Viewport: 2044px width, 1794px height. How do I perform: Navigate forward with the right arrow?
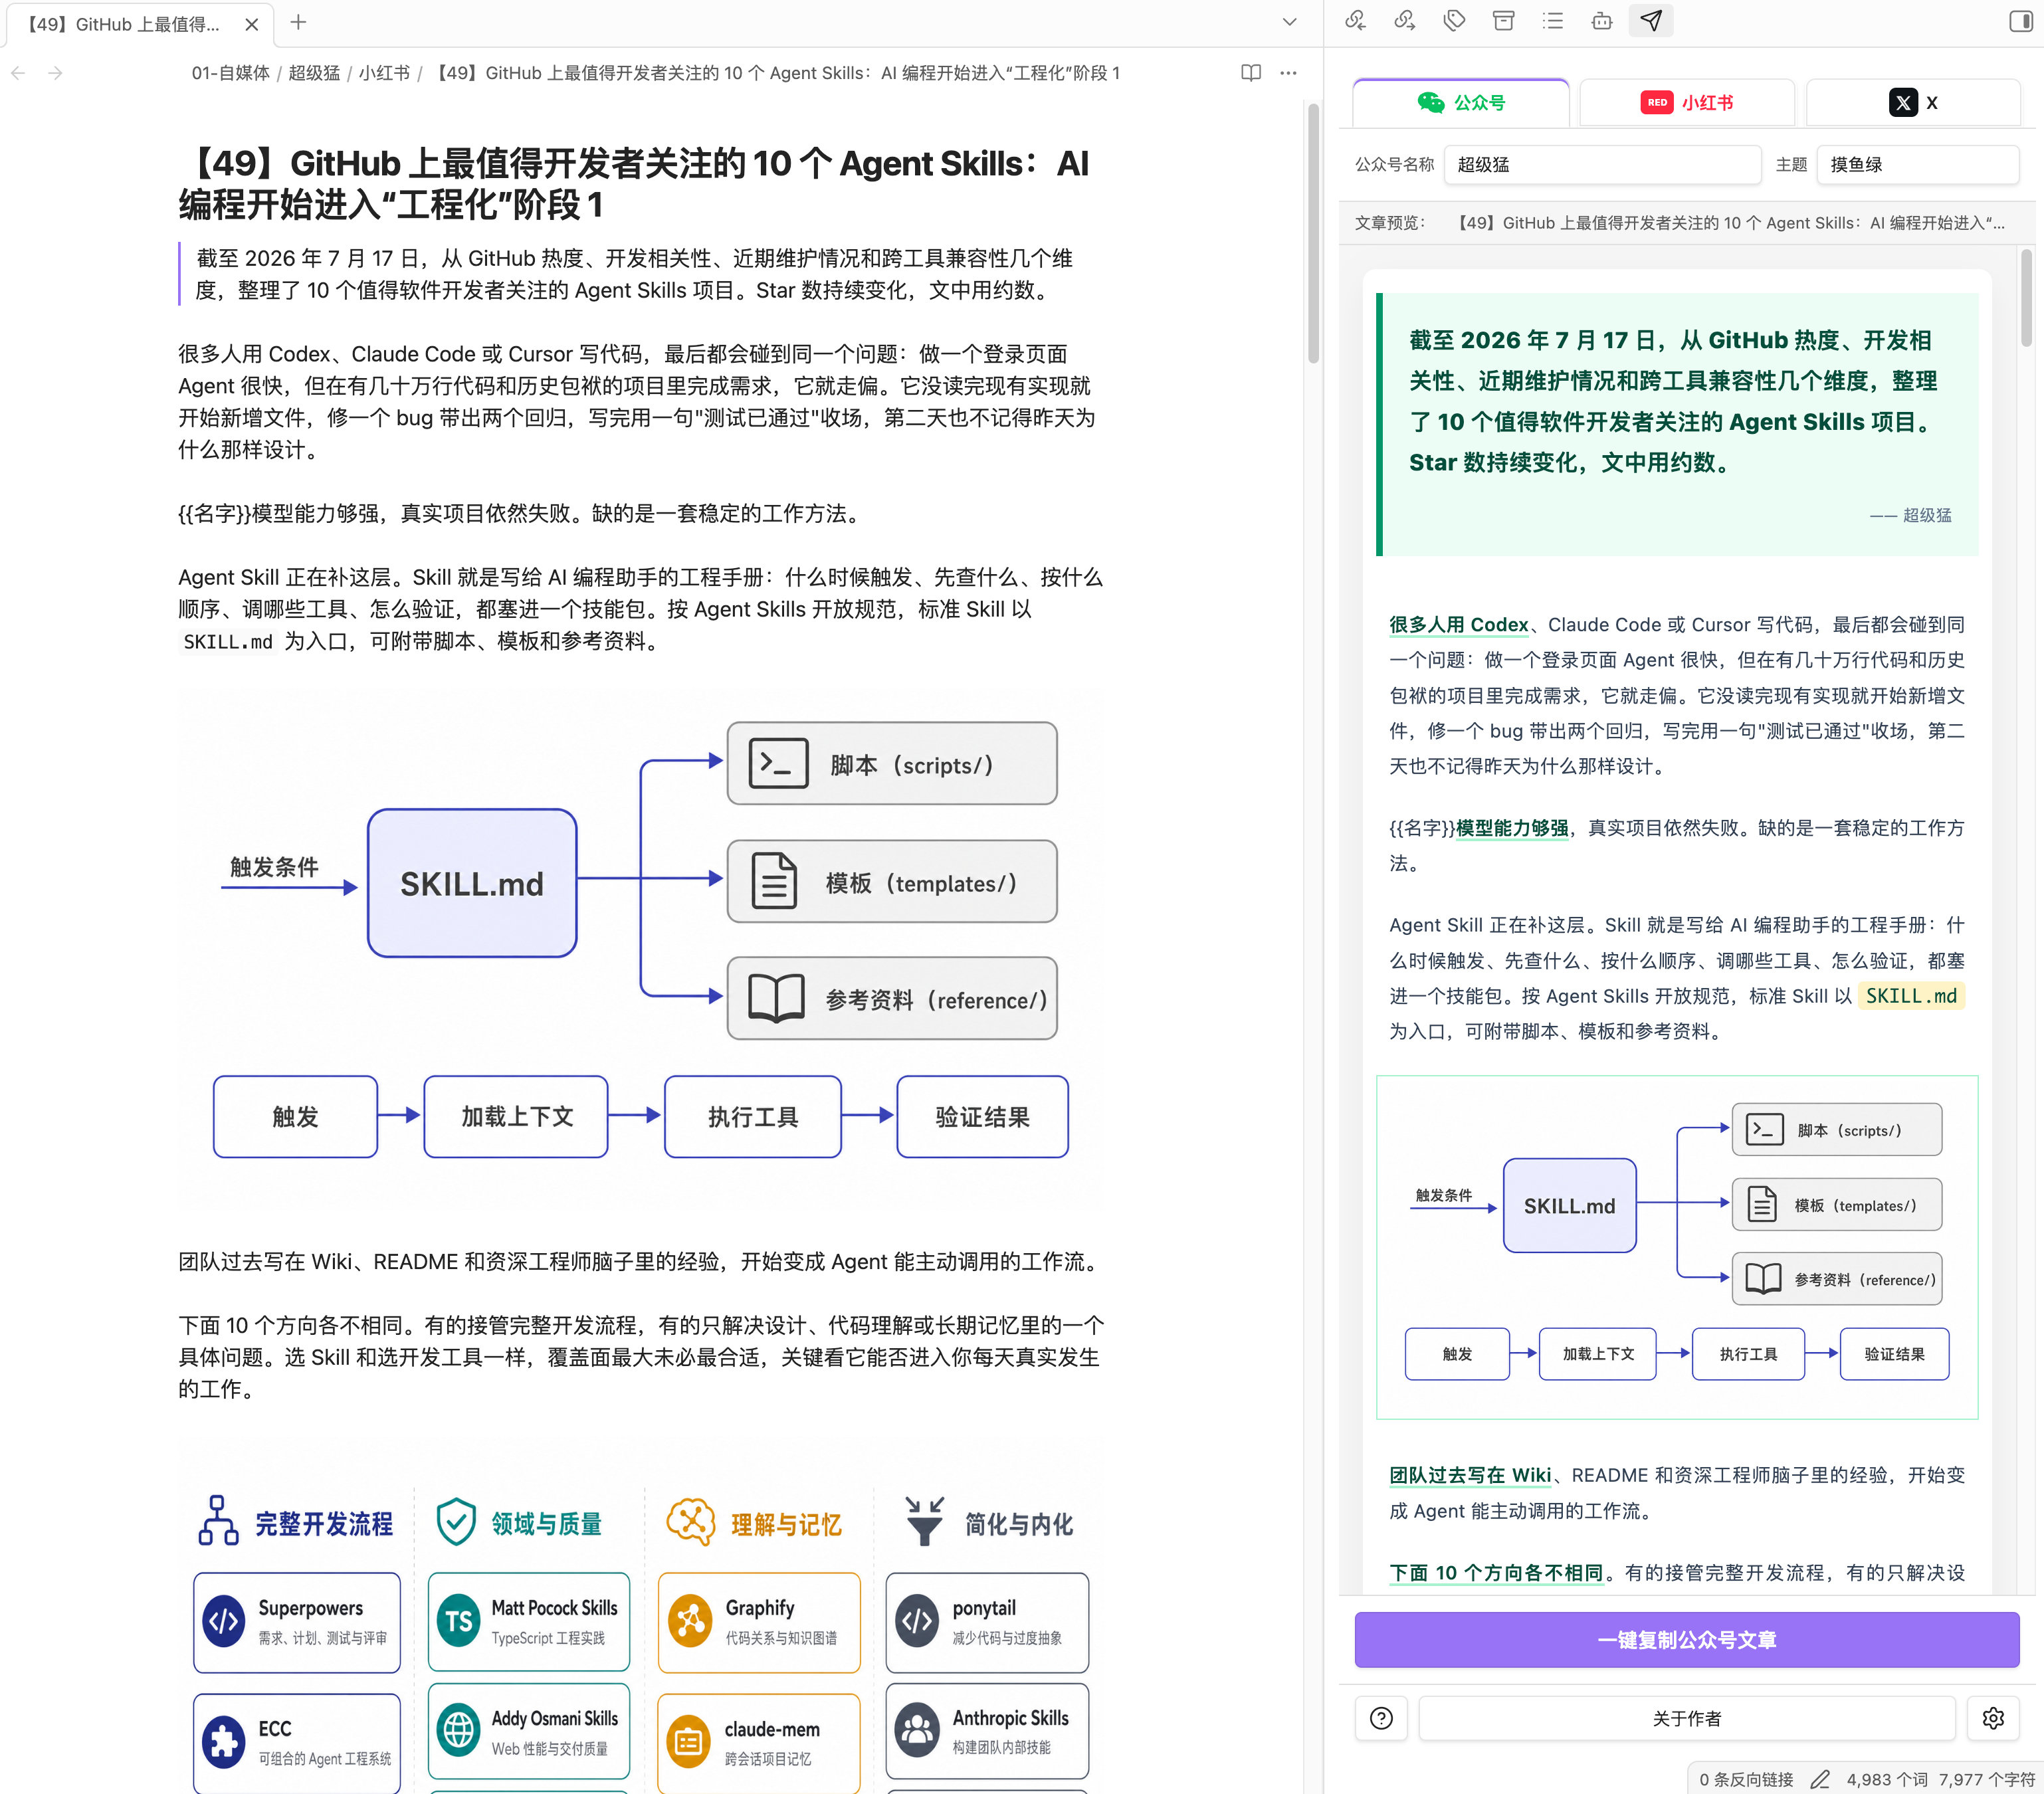(x=55, y=73)
